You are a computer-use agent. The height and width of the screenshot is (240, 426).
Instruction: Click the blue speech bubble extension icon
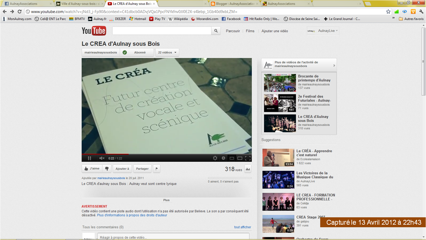point(405,12)
